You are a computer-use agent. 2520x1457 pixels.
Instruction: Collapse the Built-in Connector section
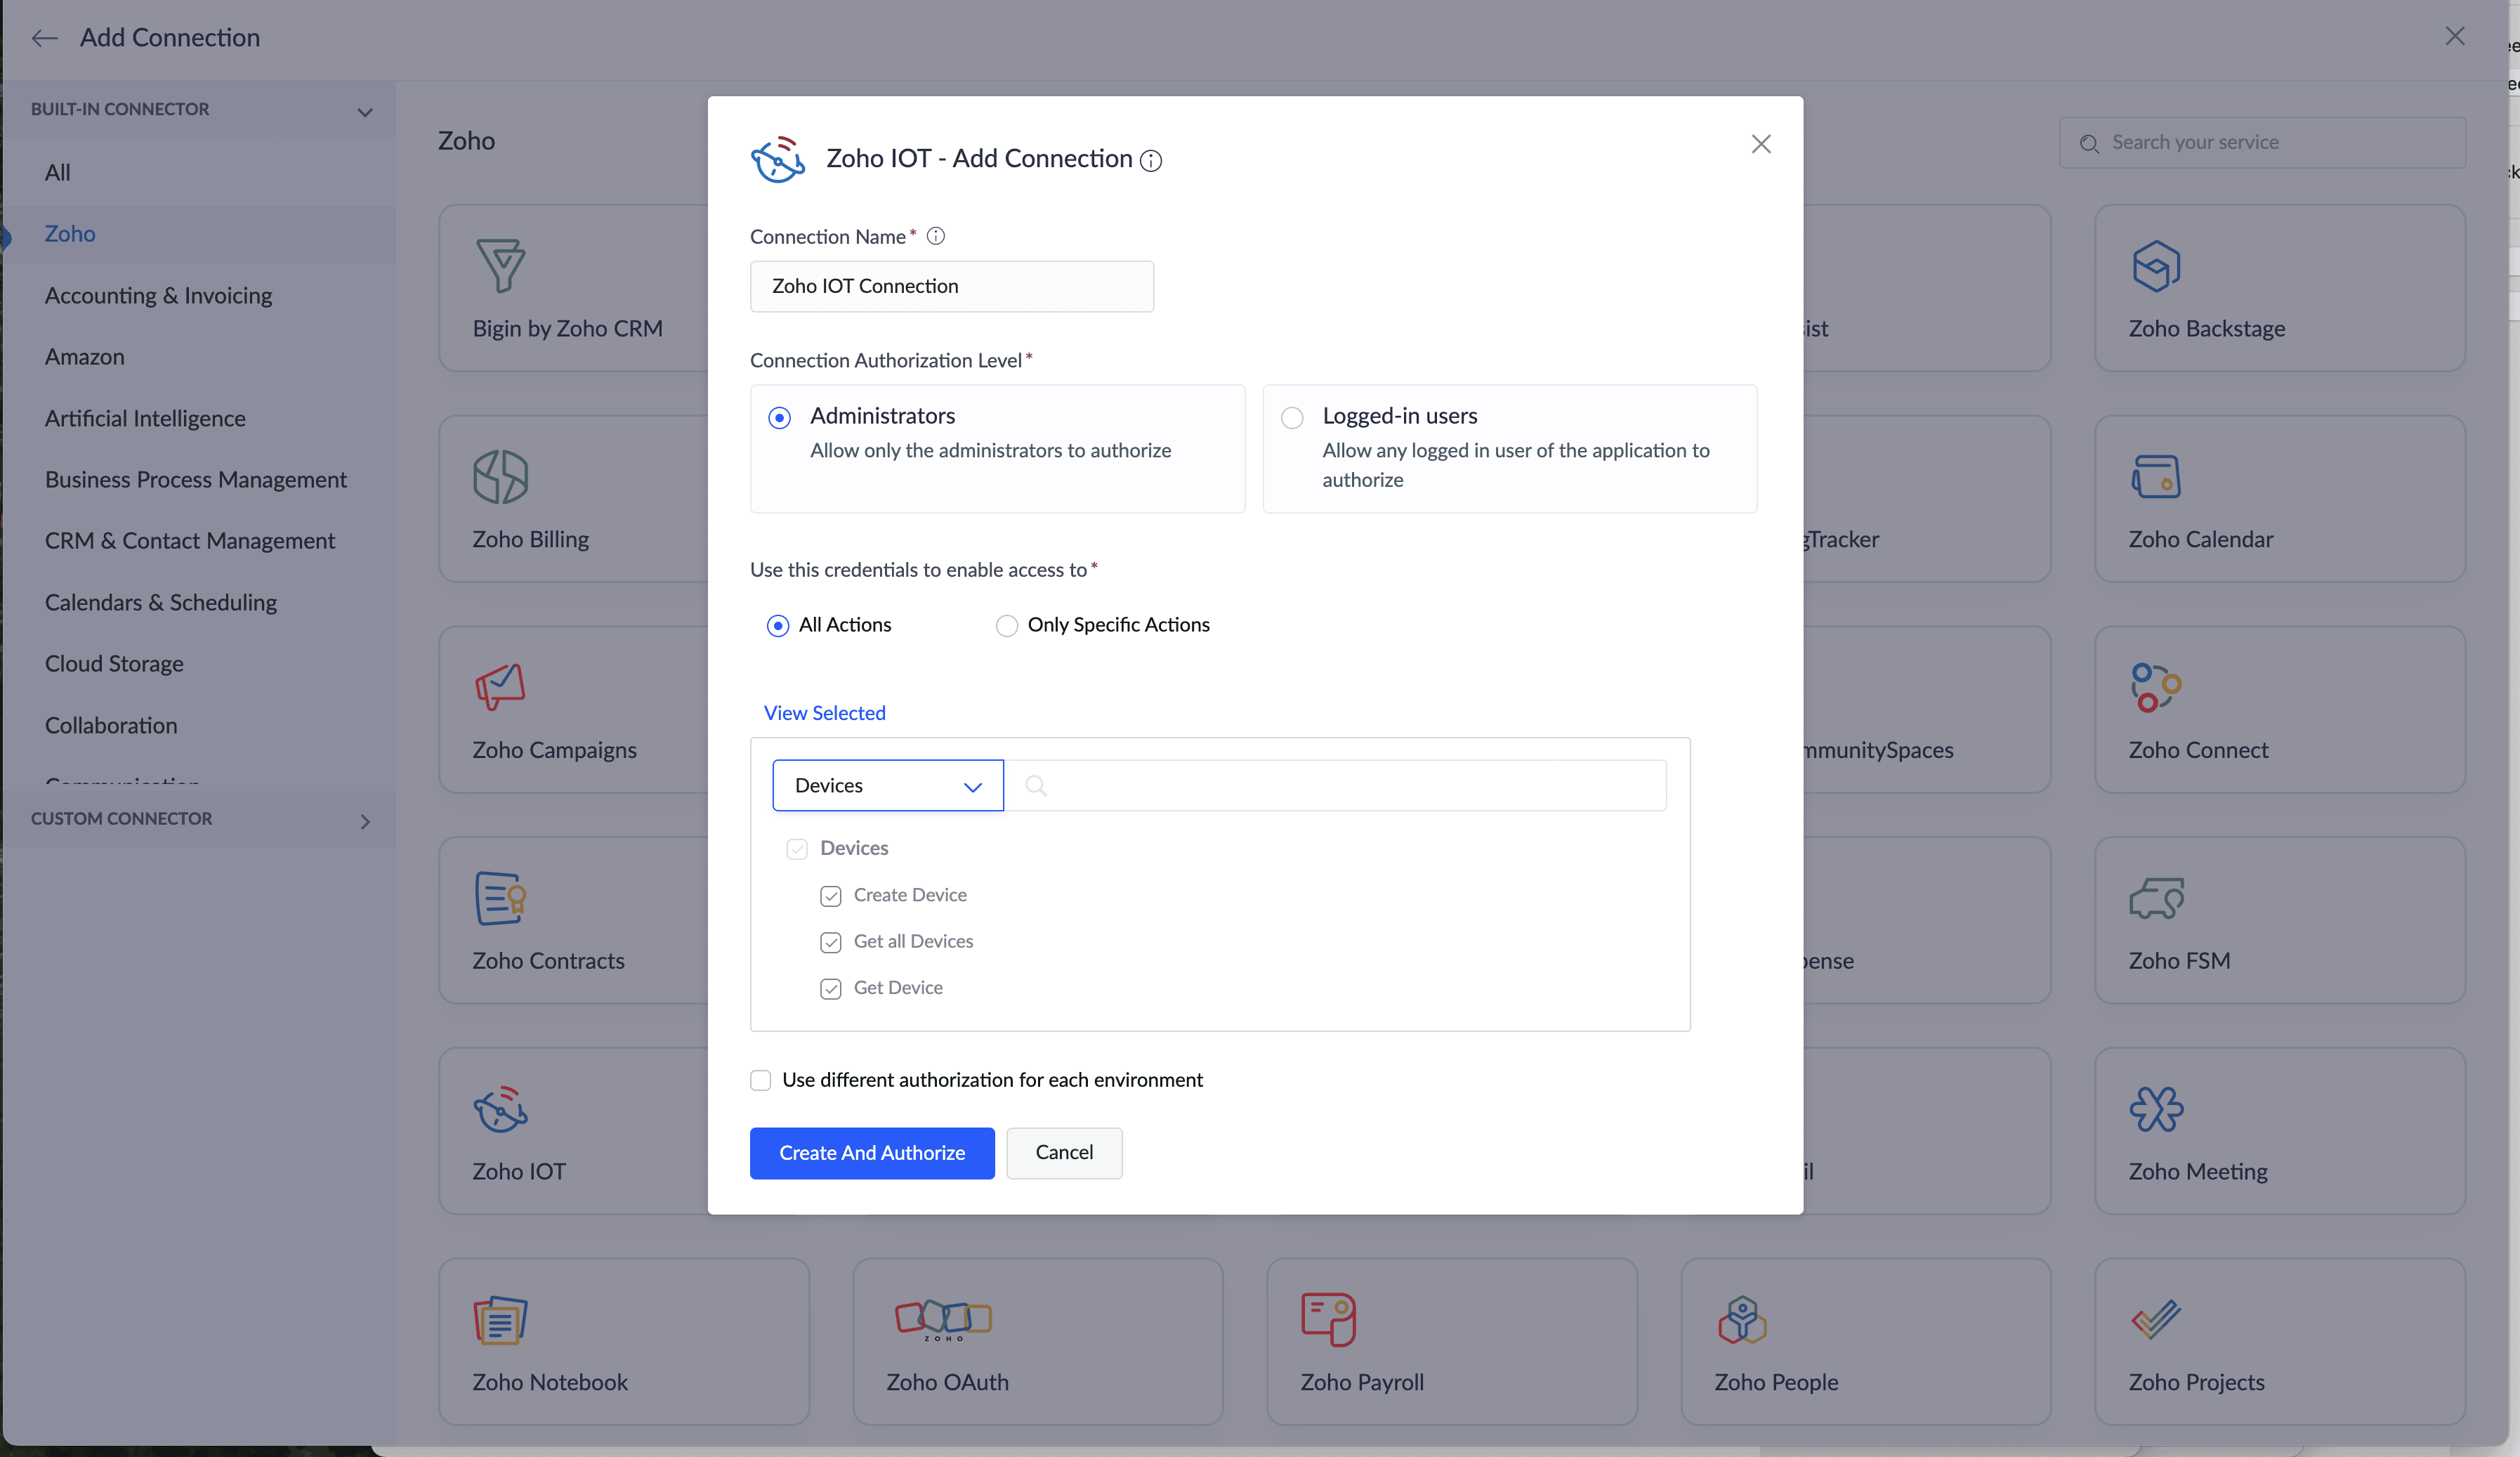pyautogui.click(x=364, y=111)
